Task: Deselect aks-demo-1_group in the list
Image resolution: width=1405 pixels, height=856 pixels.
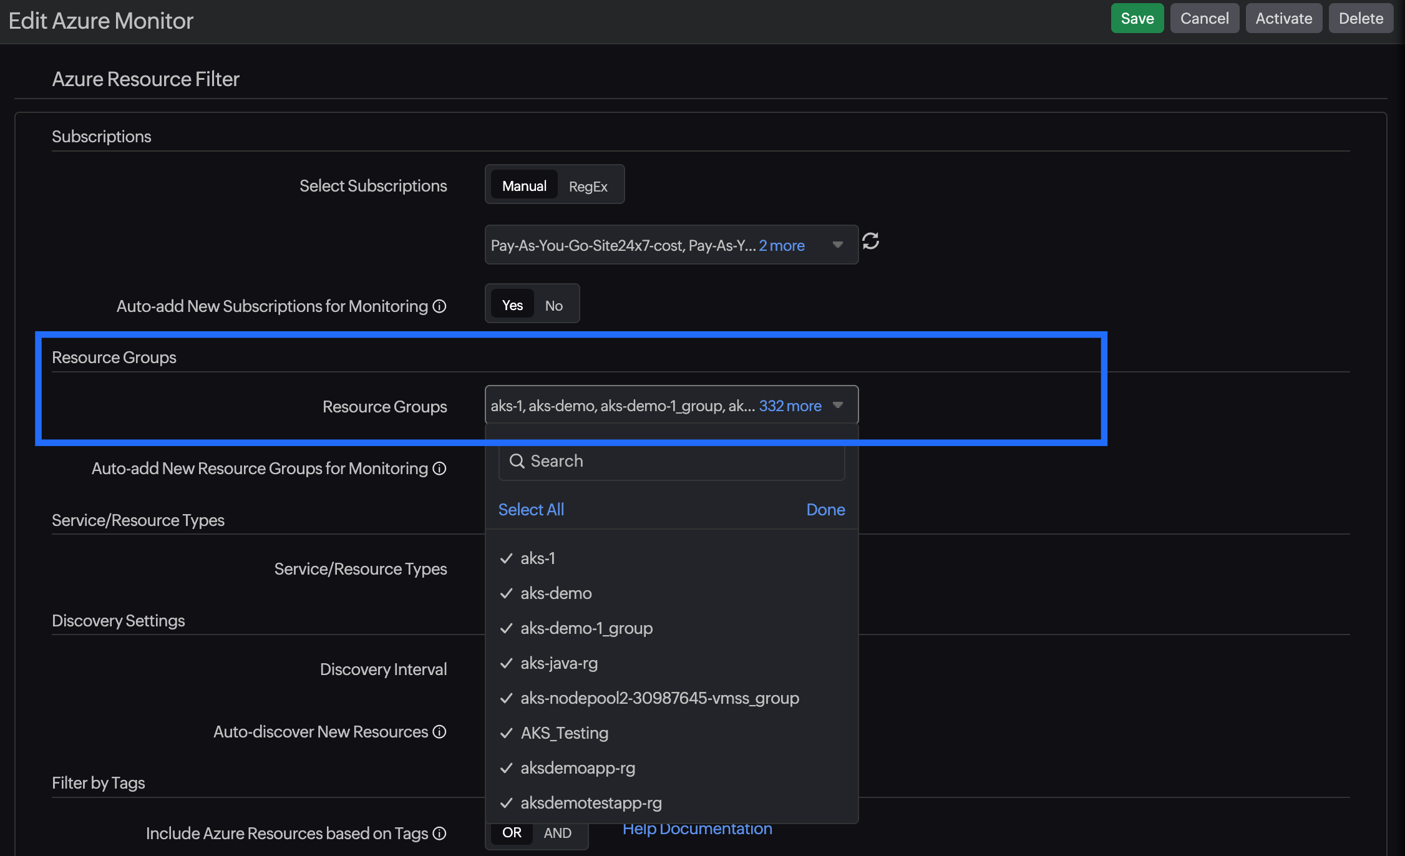Action: [586, 628]
